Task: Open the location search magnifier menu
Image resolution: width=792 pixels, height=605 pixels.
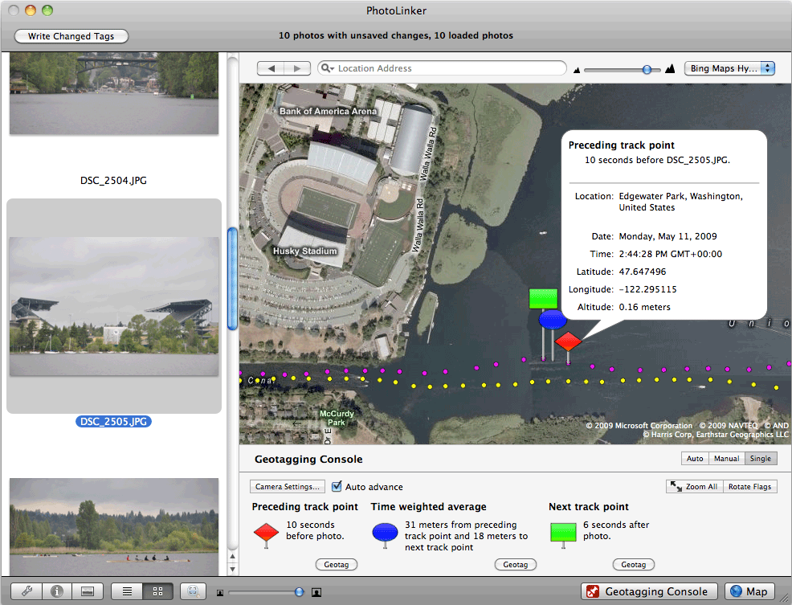Action: 328,68
